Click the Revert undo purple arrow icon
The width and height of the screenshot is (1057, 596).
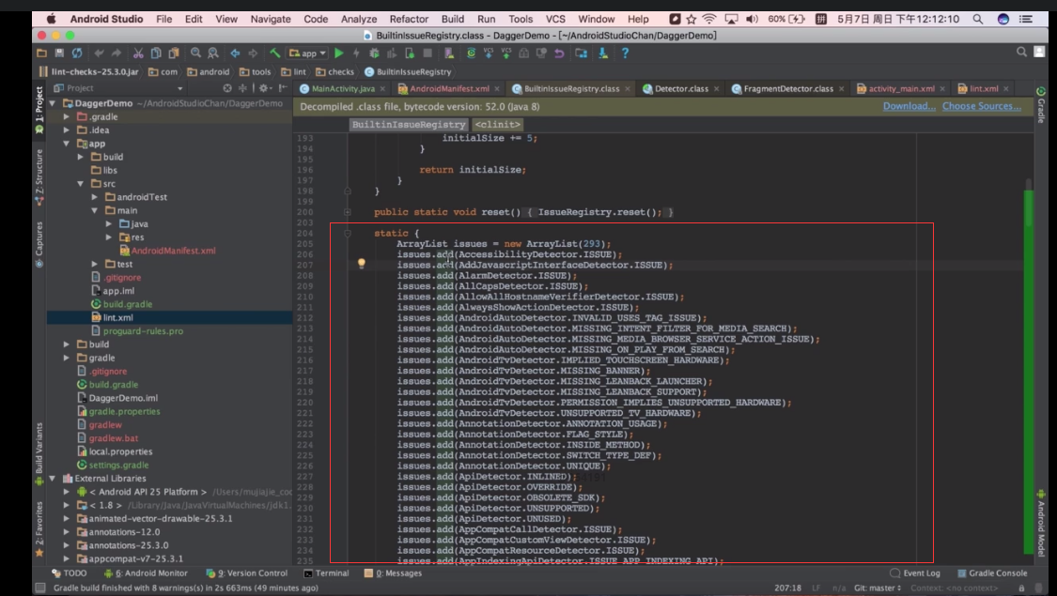coord(559,53)
